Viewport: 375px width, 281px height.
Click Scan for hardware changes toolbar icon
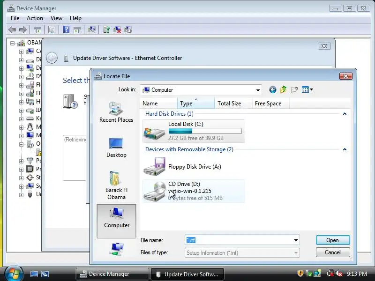pos(91,30)
